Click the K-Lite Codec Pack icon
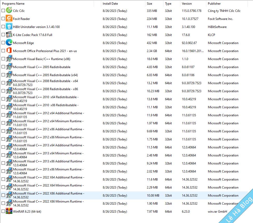This screenshot has width=253, height=223. [9, 35]
